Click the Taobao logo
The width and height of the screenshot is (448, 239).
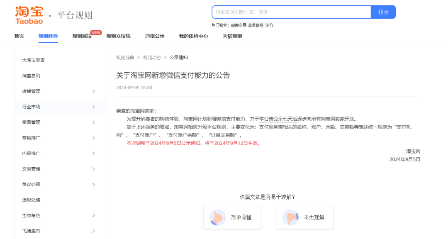click(29, 15)
